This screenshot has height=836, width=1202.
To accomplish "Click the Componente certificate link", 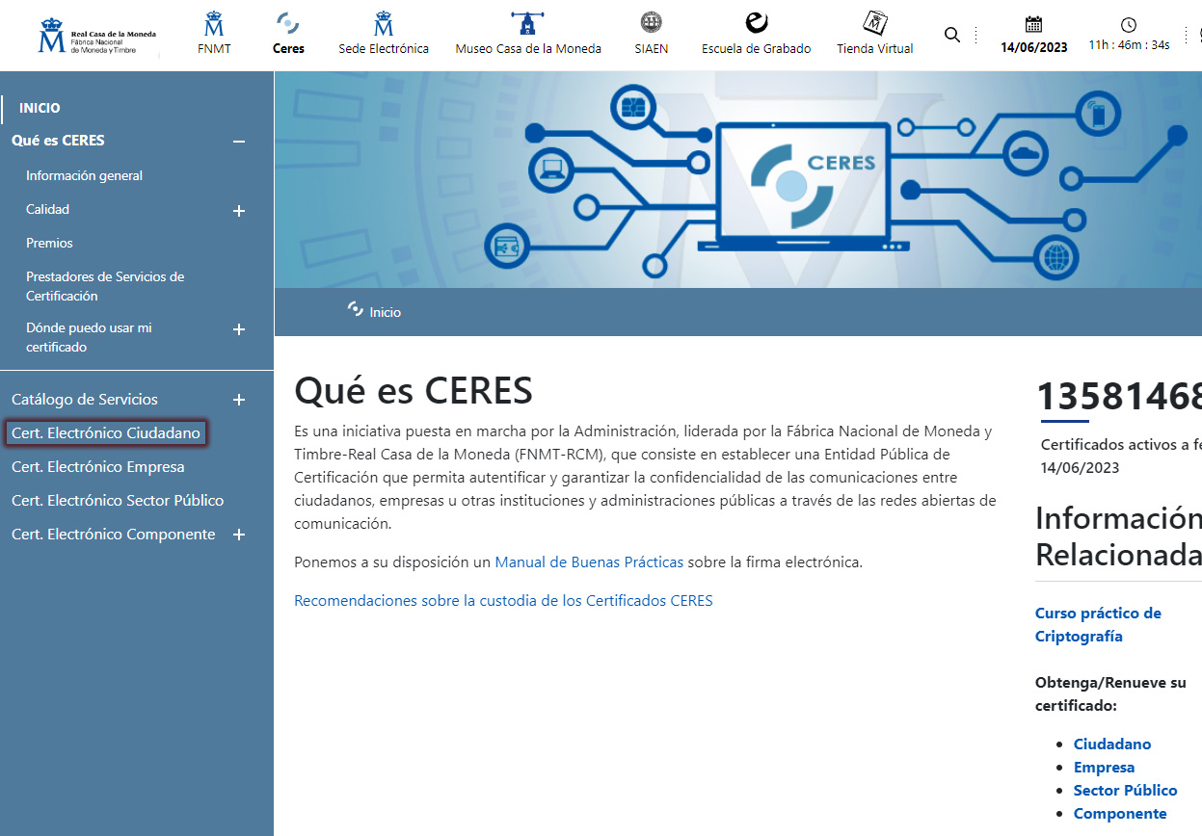I will click(x=1120, y=814).
